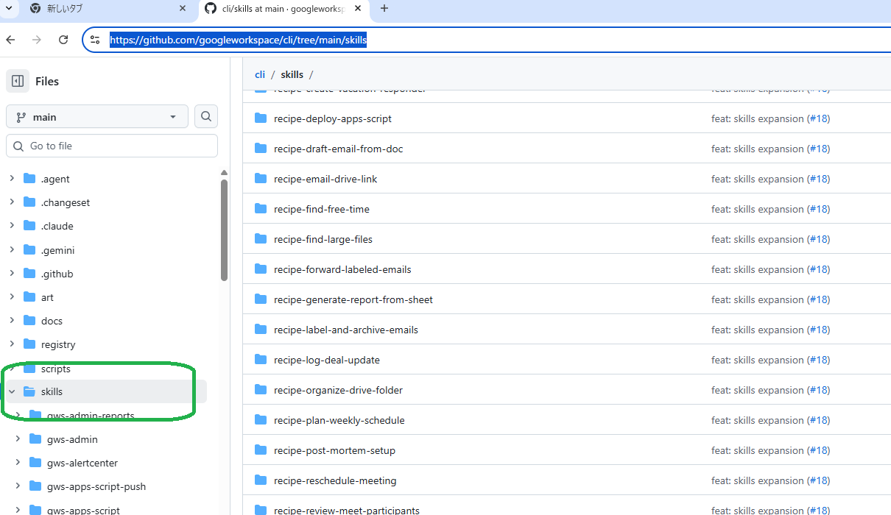This screenshot has width=891, height=515.
Task: Switch to the 新しいタブ browser tab
Action: [x=103, y=9]
